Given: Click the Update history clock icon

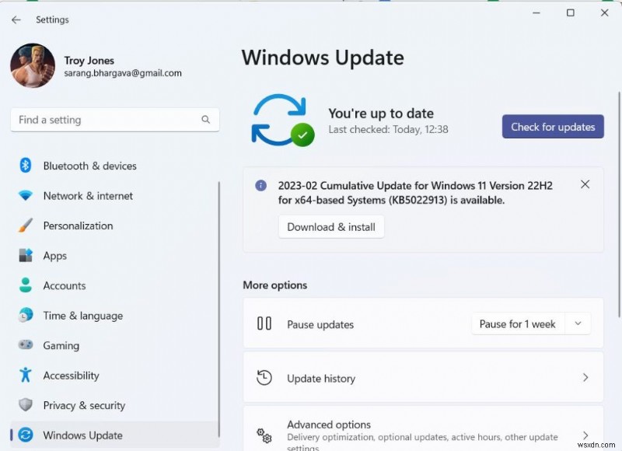Looking at the screenshot, I should pyautogui.click(x=264, y=378).
